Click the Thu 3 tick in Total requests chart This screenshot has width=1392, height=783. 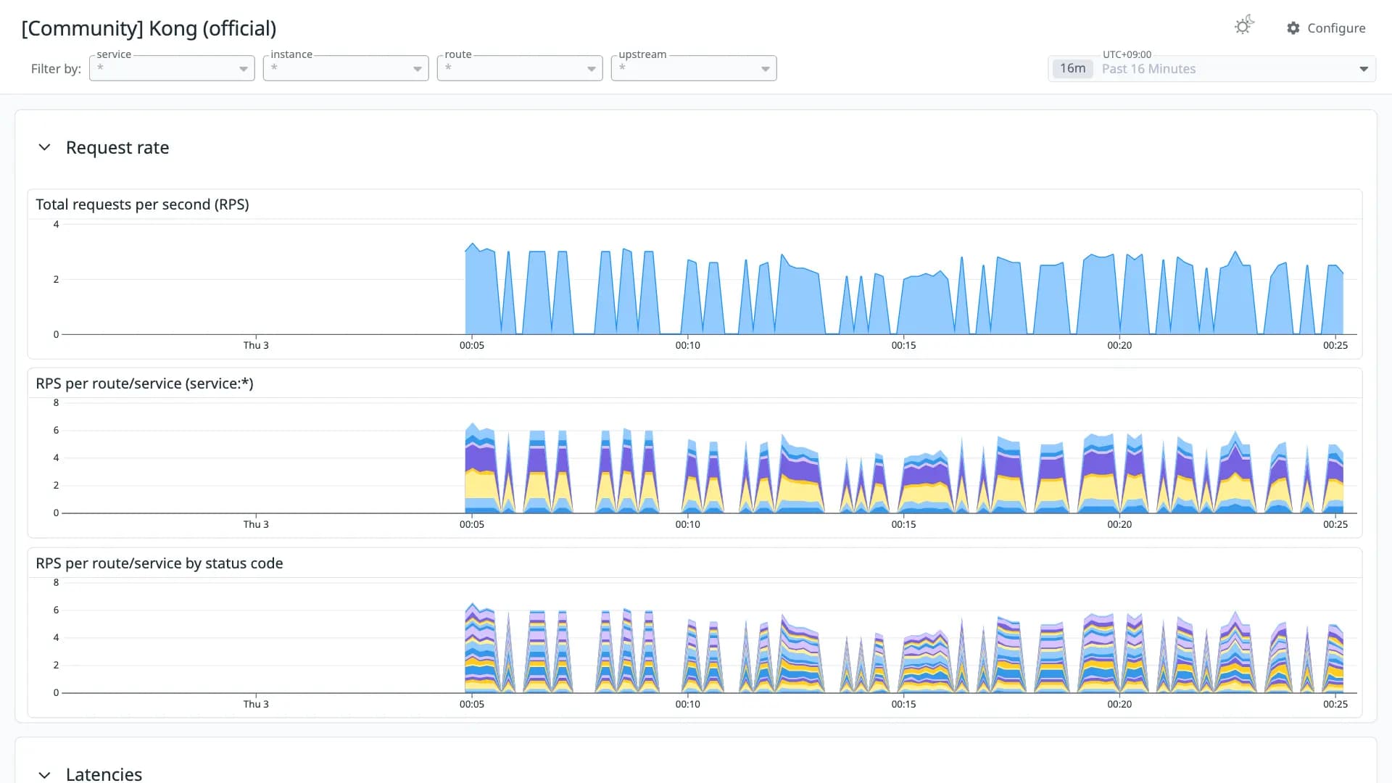click(x=256, y=345)
